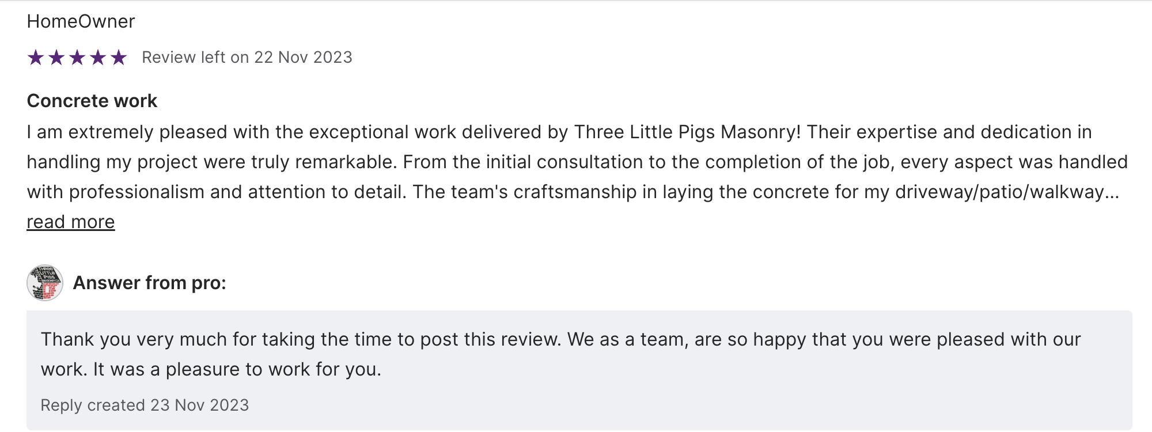The width and height of the screenshot is (1152, 432).
Task: Click the 'Answer from pro:' heading
Action: (149, 283)
